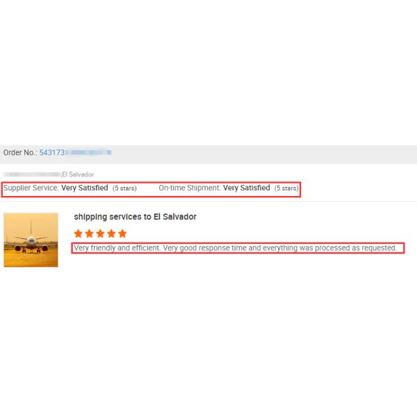Open 'shipping services to El Salvador' title
This screenshot has height=417, width=417.
click(x=135, y=217)
